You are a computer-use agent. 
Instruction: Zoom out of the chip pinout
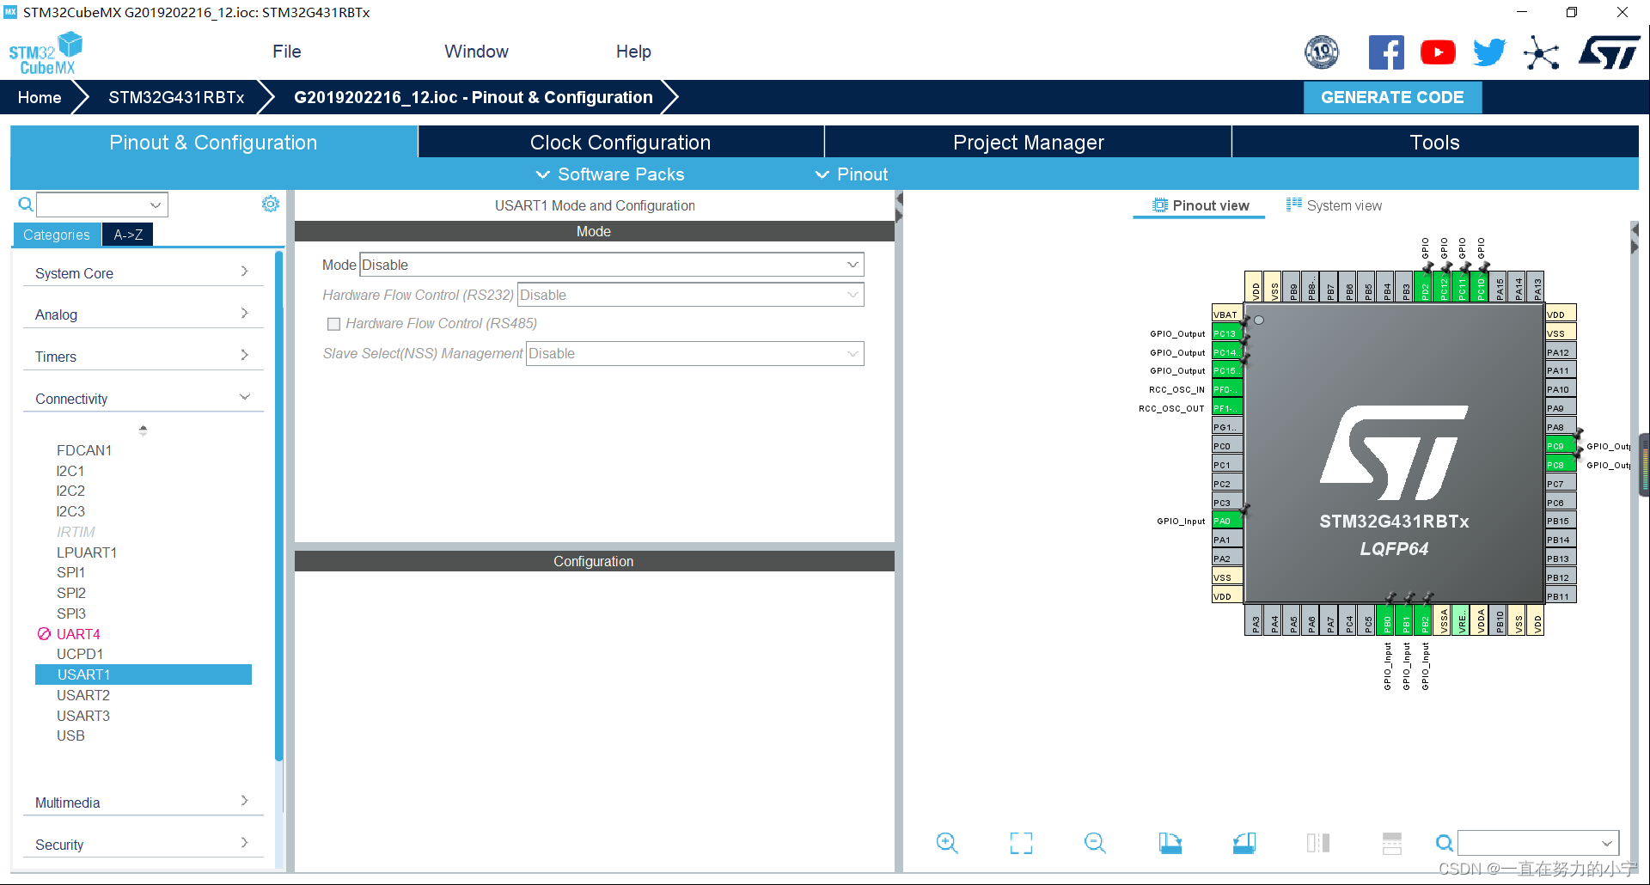1095,843
